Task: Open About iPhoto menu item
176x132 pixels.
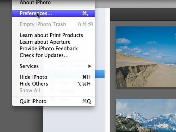Action: click(x=54, y=2)
